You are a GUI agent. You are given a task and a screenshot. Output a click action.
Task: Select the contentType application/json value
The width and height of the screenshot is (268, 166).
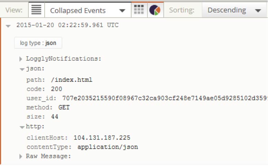107,147
